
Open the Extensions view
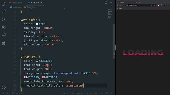(3, 35)
